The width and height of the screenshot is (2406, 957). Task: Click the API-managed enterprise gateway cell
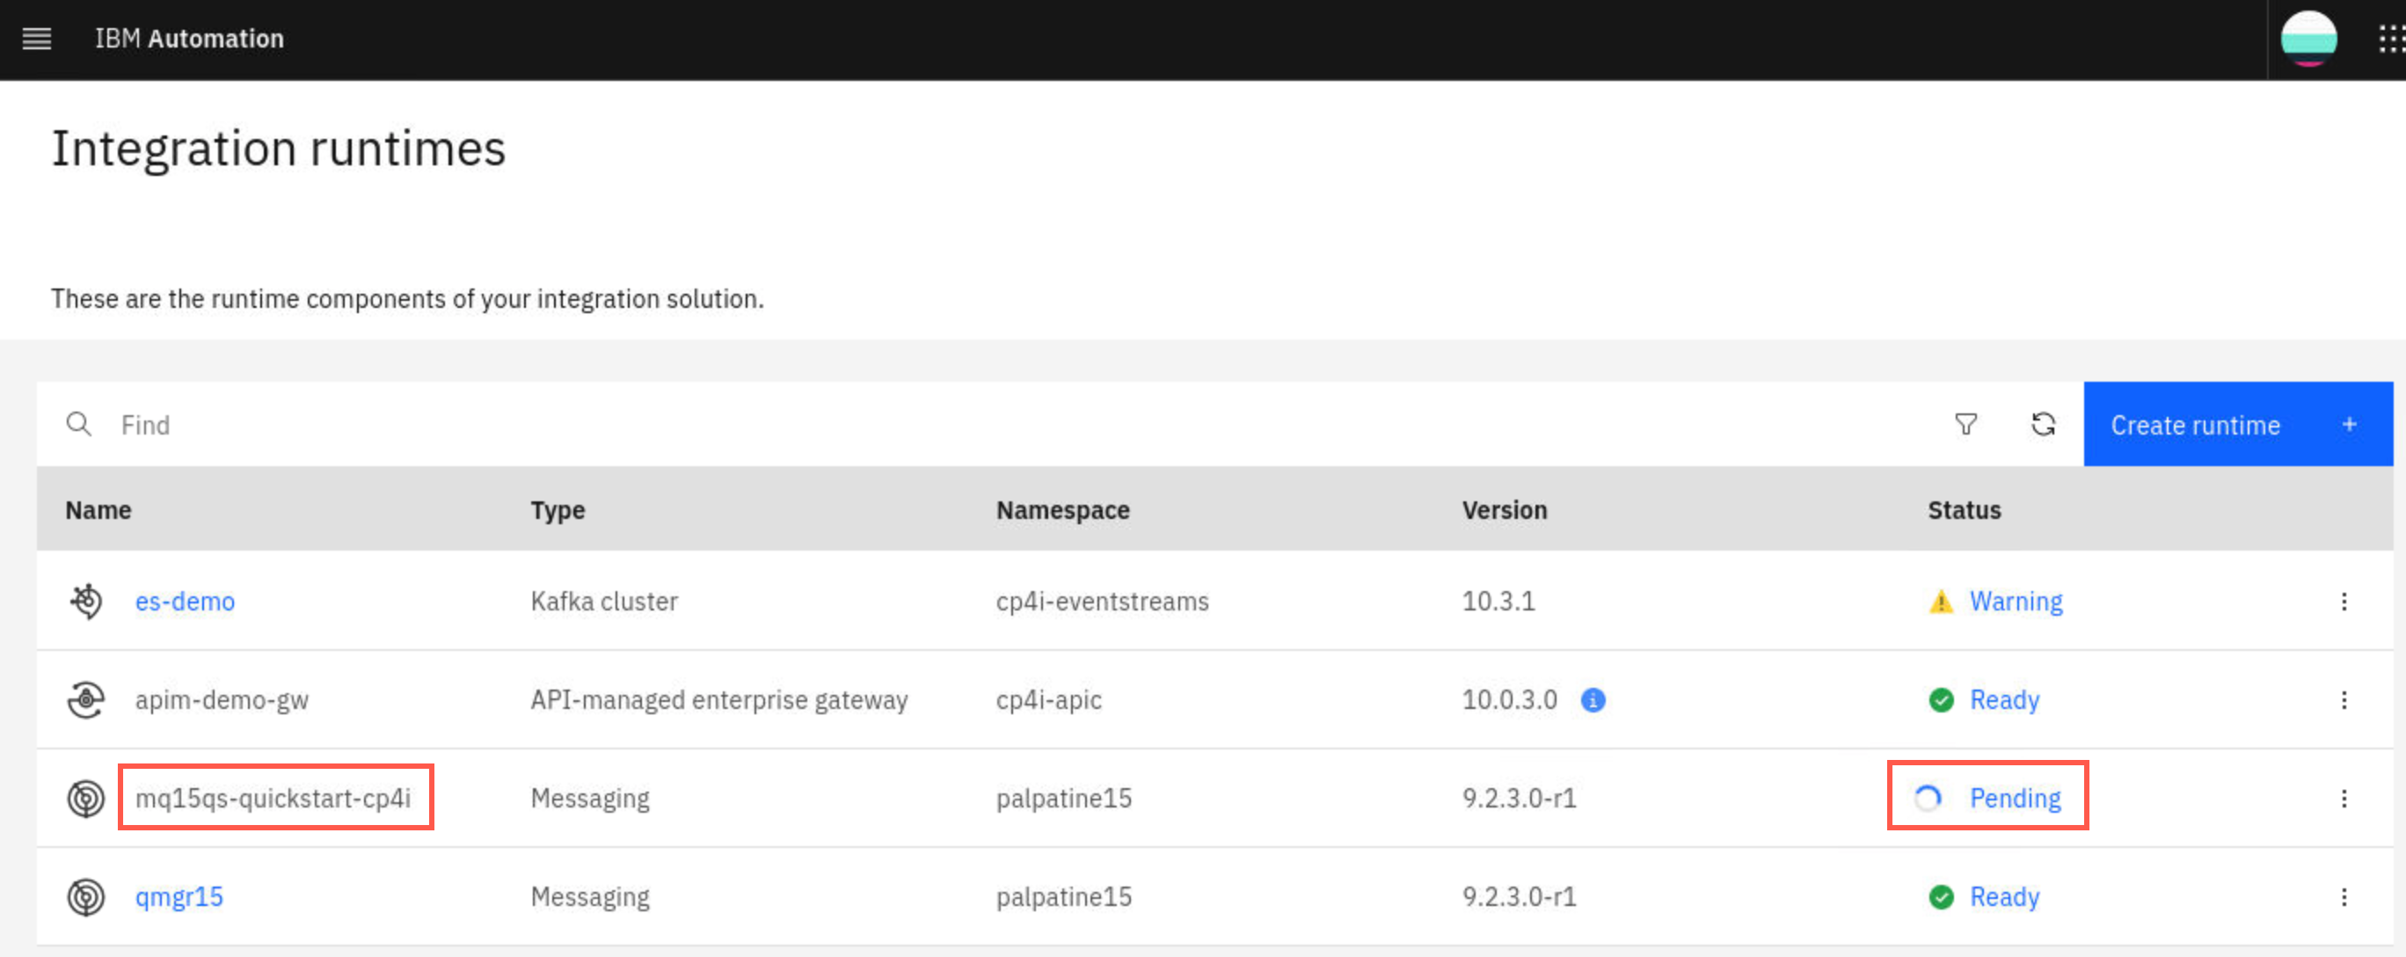coord(719,700)
